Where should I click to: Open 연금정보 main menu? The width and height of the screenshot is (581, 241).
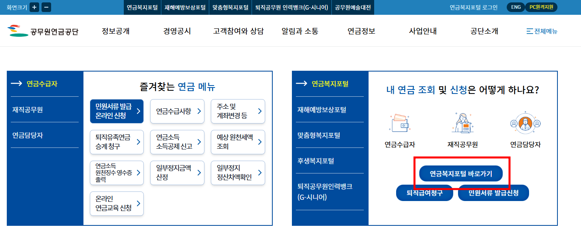(361, 31)
